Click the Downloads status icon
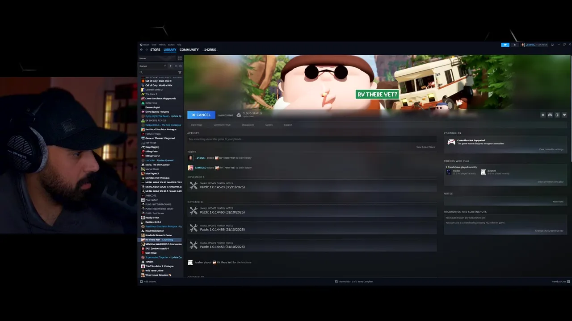The height and width of the screenshot is (321, 572). coord(336,281)
